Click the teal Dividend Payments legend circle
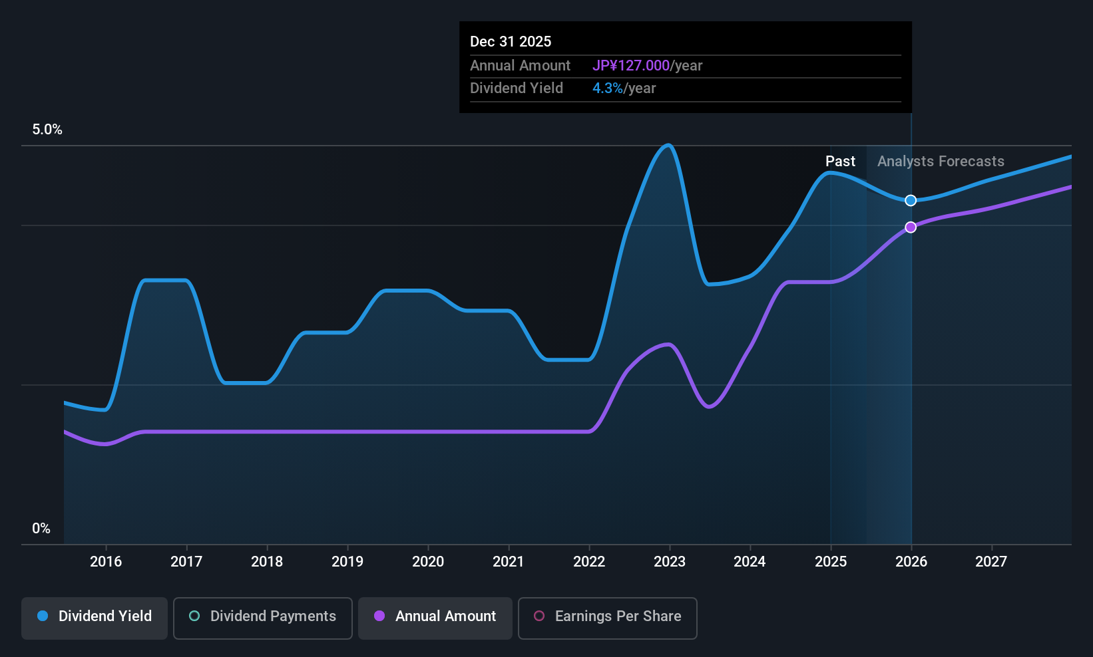Viewport: 1093px width, 657px height. [194, 616]
